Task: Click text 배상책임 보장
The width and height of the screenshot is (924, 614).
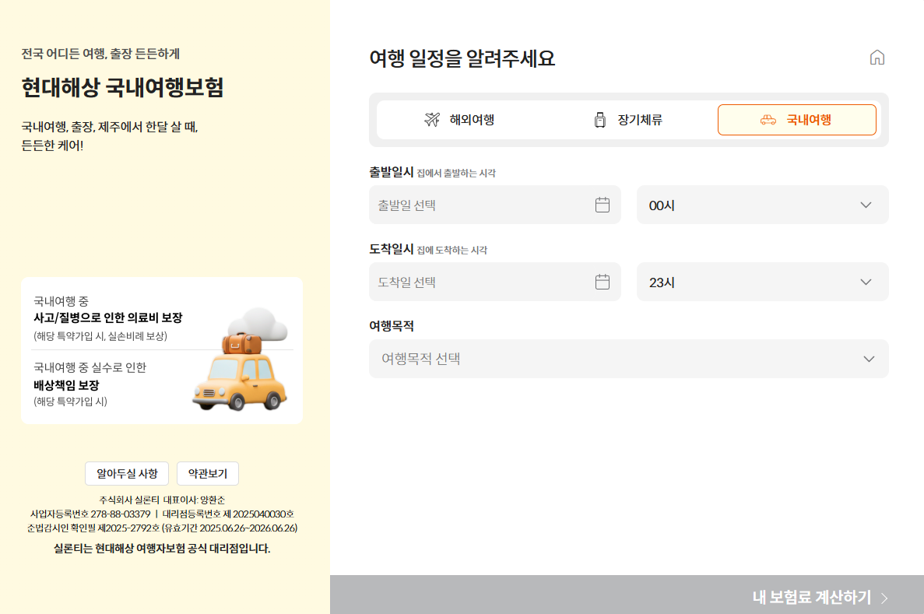Action: point(66,385)
